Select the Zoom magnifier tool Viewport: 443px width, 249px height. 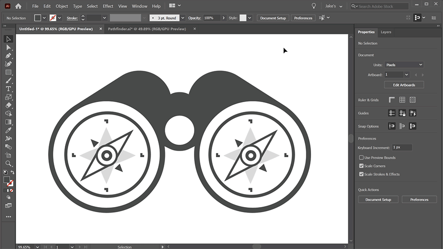(x=8, y=163)
